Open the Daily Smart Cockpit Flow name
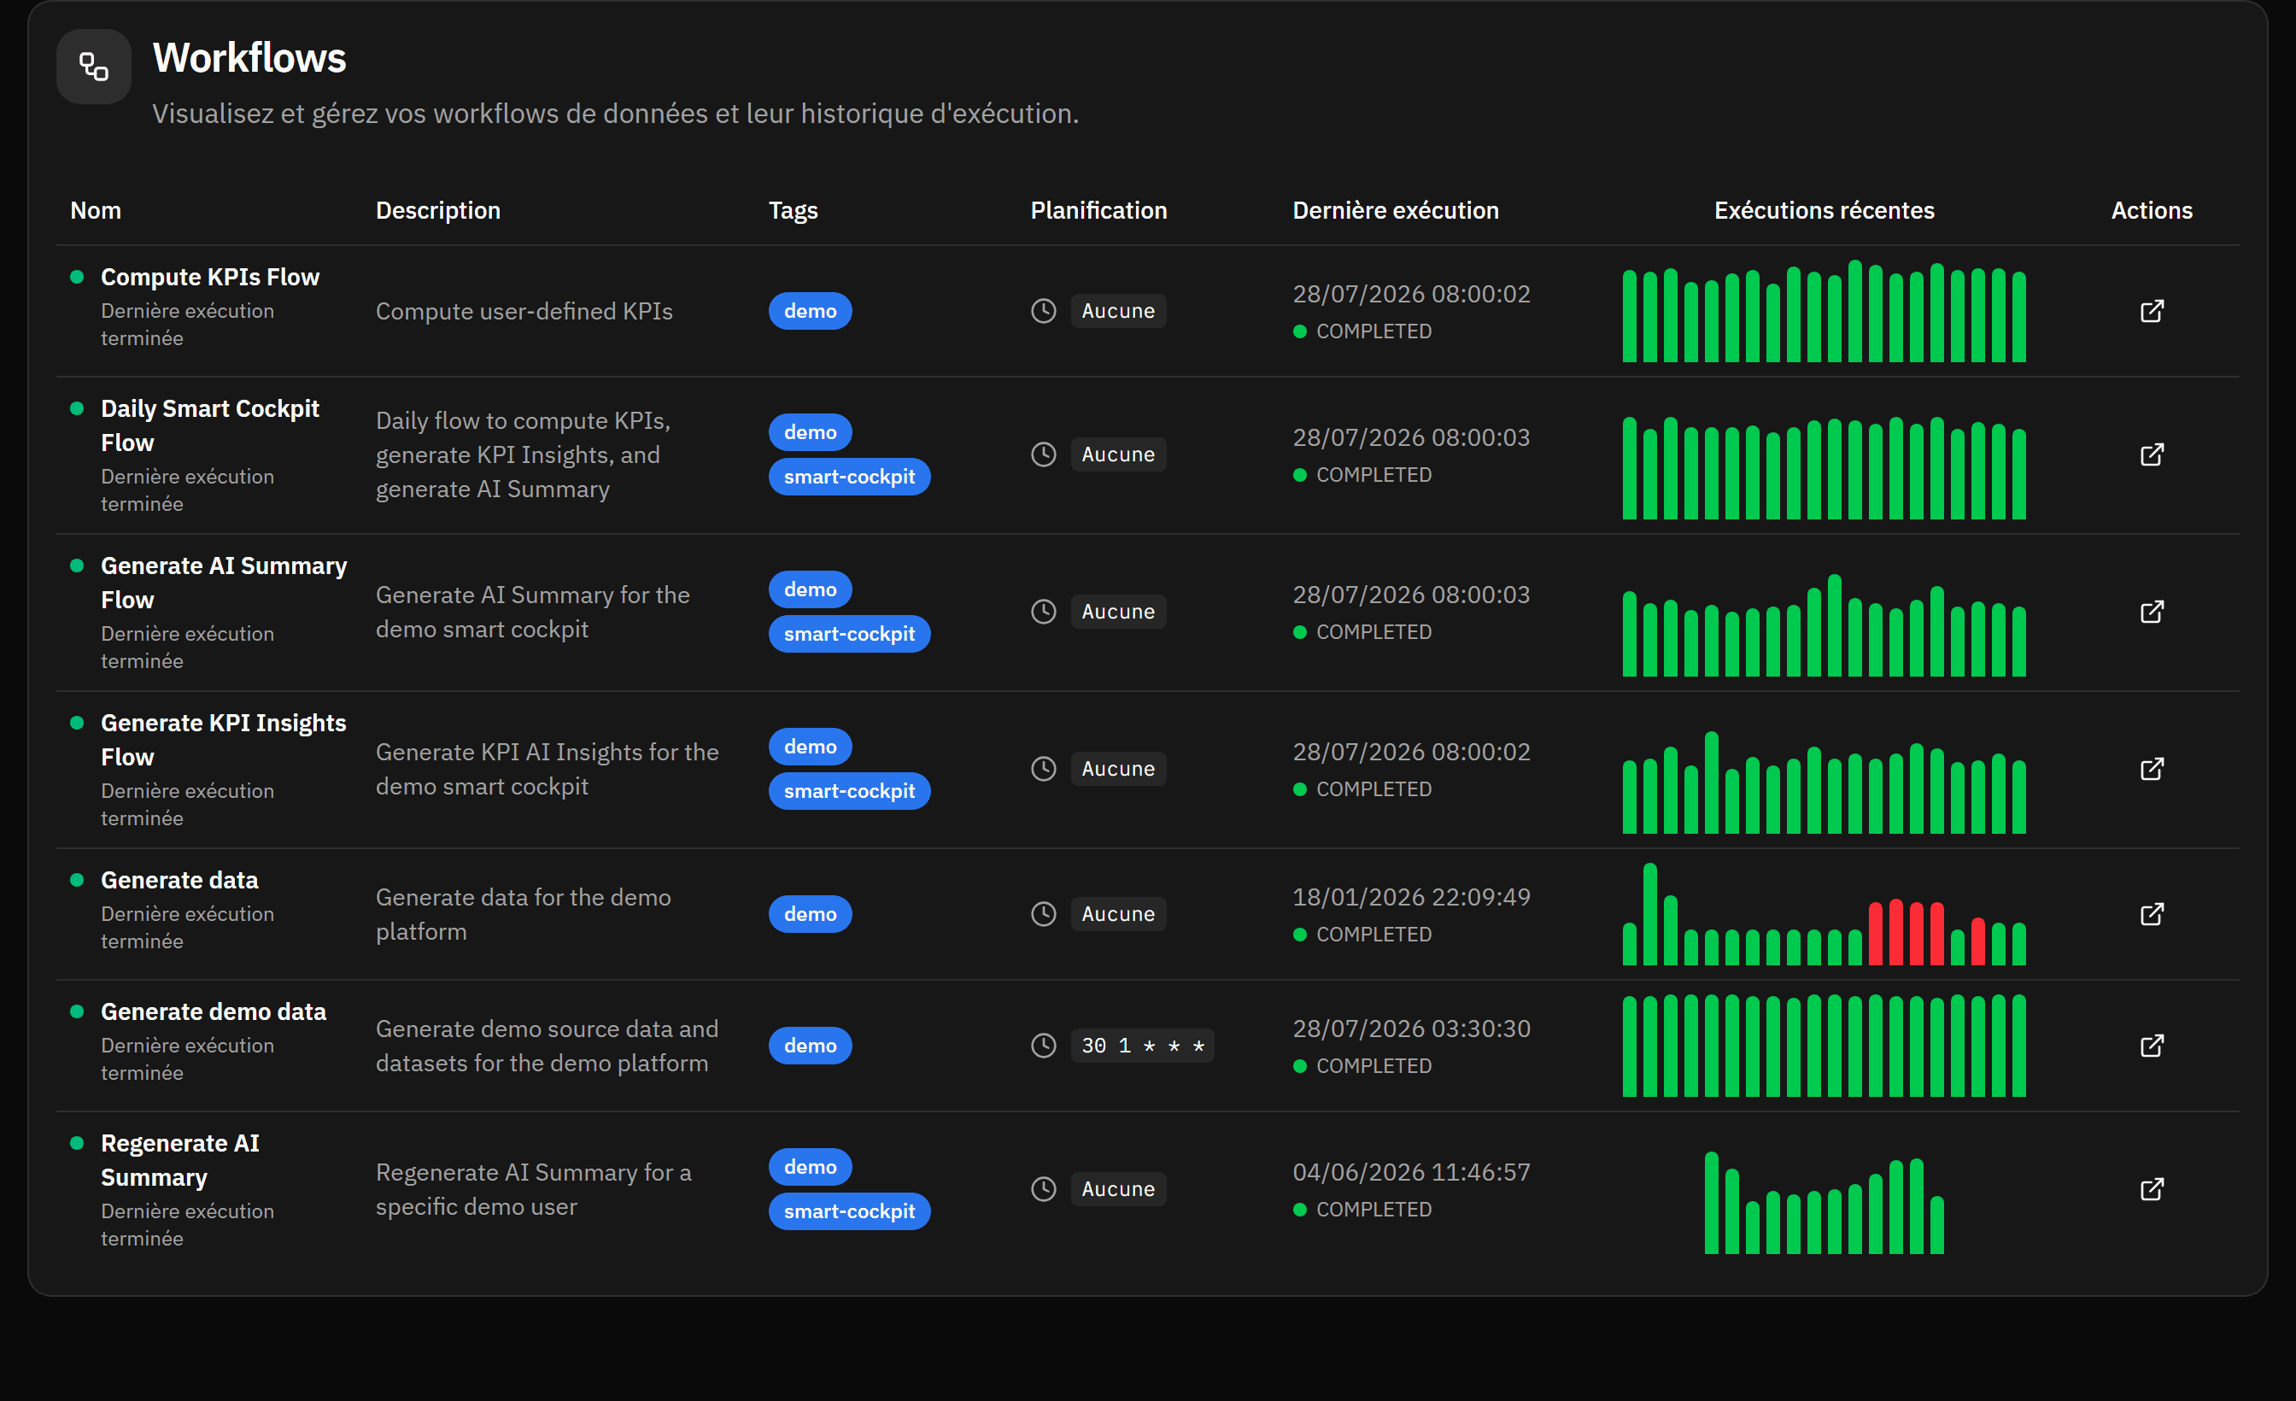Screen dimensions: 2296x1401 pyautogui.click(x=209, y=425)
